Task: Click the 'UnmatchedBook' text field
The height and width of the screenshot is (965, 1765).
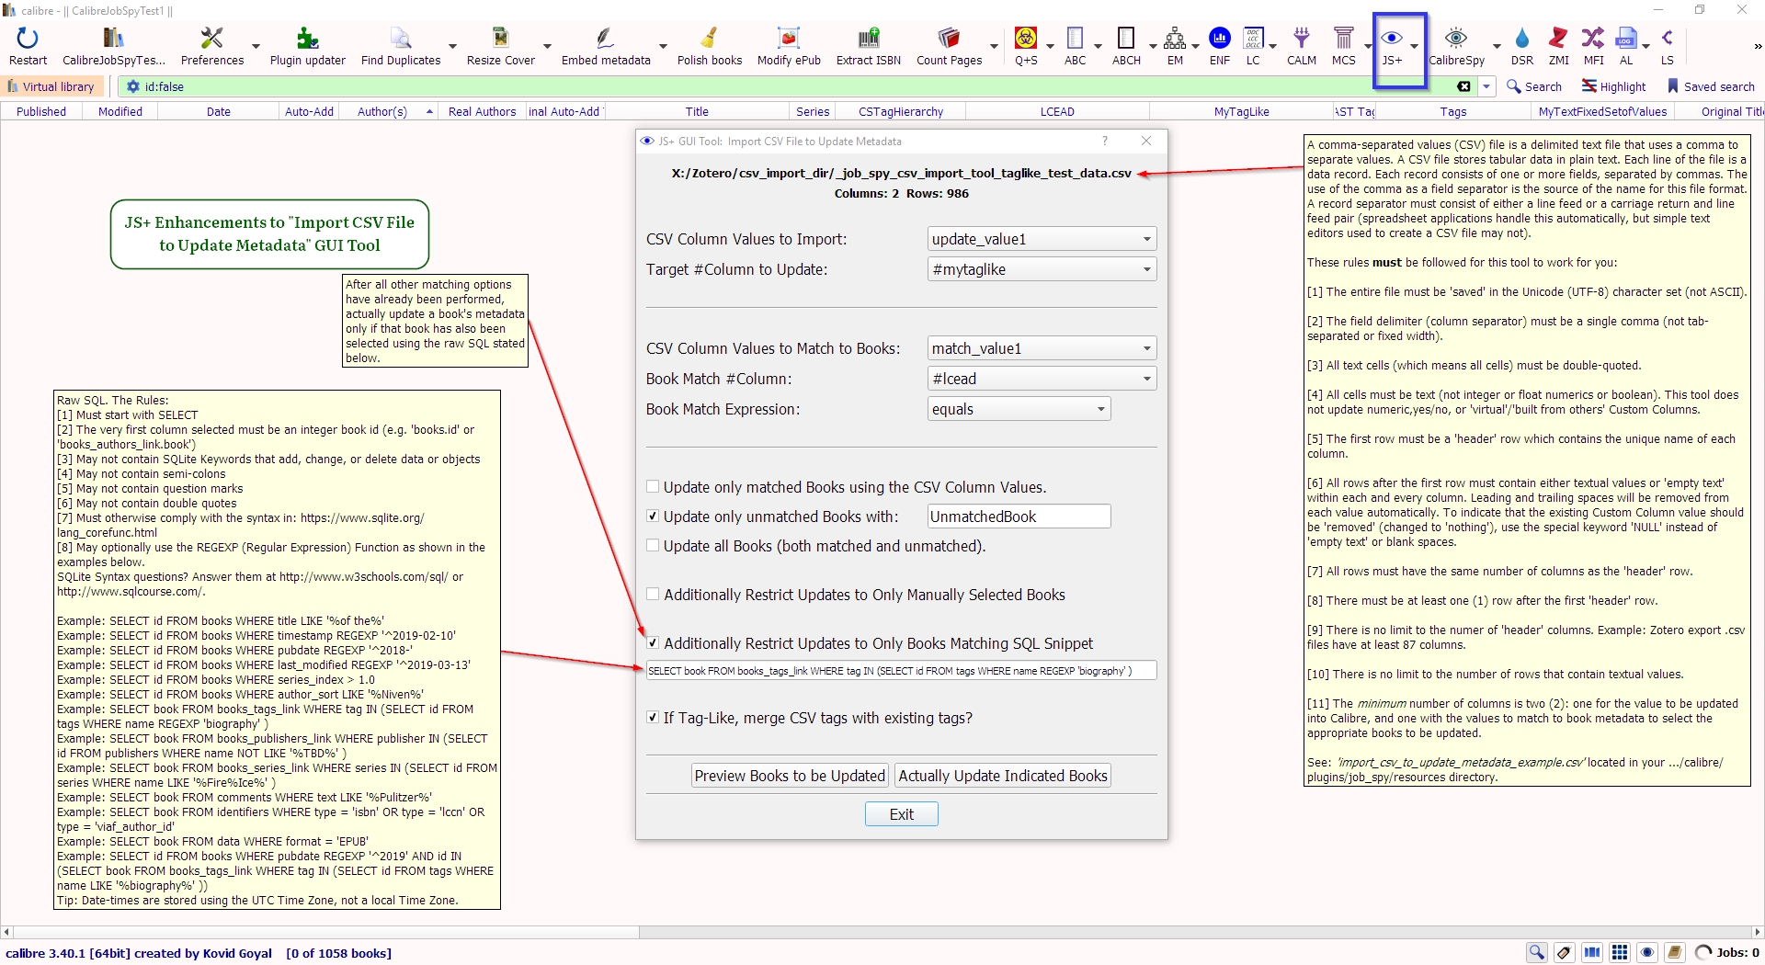Action: point(1019,517)
